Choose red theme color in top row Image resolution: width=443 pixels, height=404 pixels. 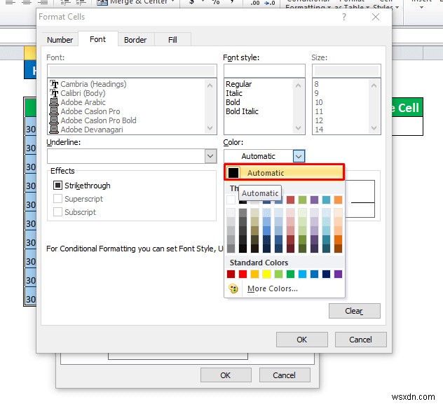(290, 200)
